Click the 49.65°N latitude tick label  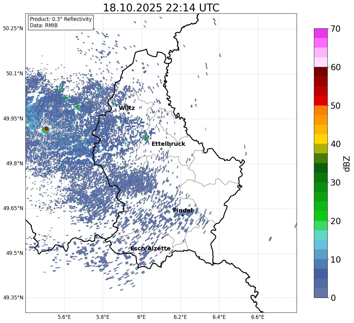click(x=13, y=208)
